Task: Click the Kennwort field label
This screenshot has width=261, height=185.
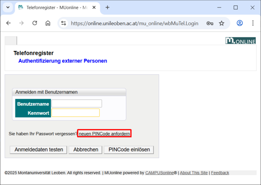Action: pos(39,113)
